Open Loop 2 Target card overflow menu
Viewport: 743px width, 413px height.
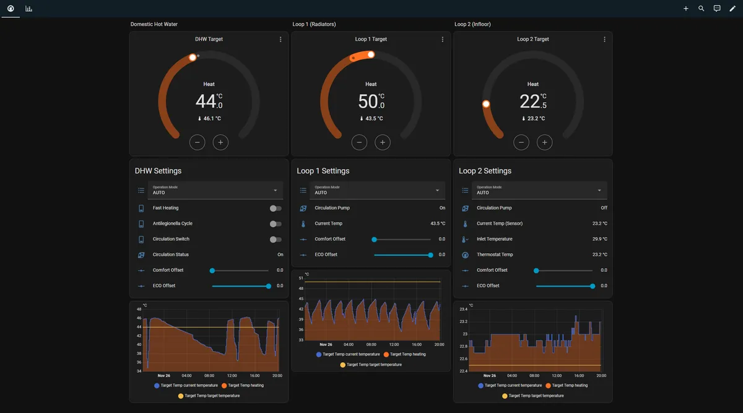(605, 39)
